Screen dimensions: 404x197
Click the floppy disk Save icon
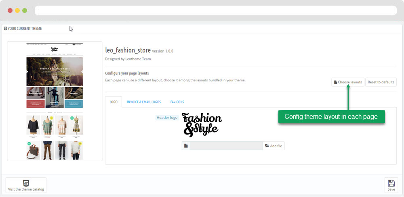click(x=391, y=183)
